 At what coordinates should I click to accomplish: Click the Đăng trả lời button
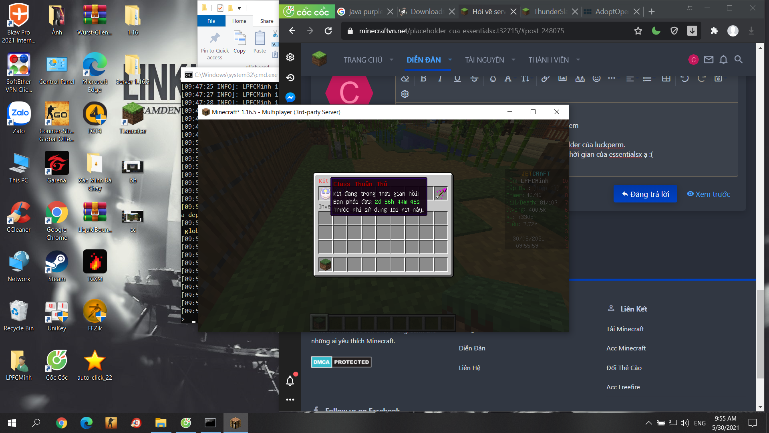point(645,194)
